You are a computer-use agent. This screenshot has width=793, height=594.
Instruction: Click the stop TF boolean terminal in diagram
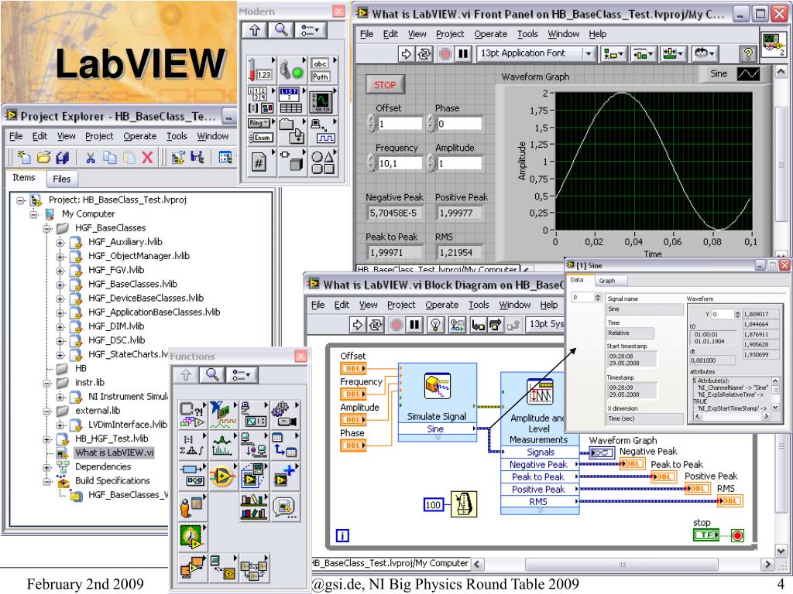706,535
